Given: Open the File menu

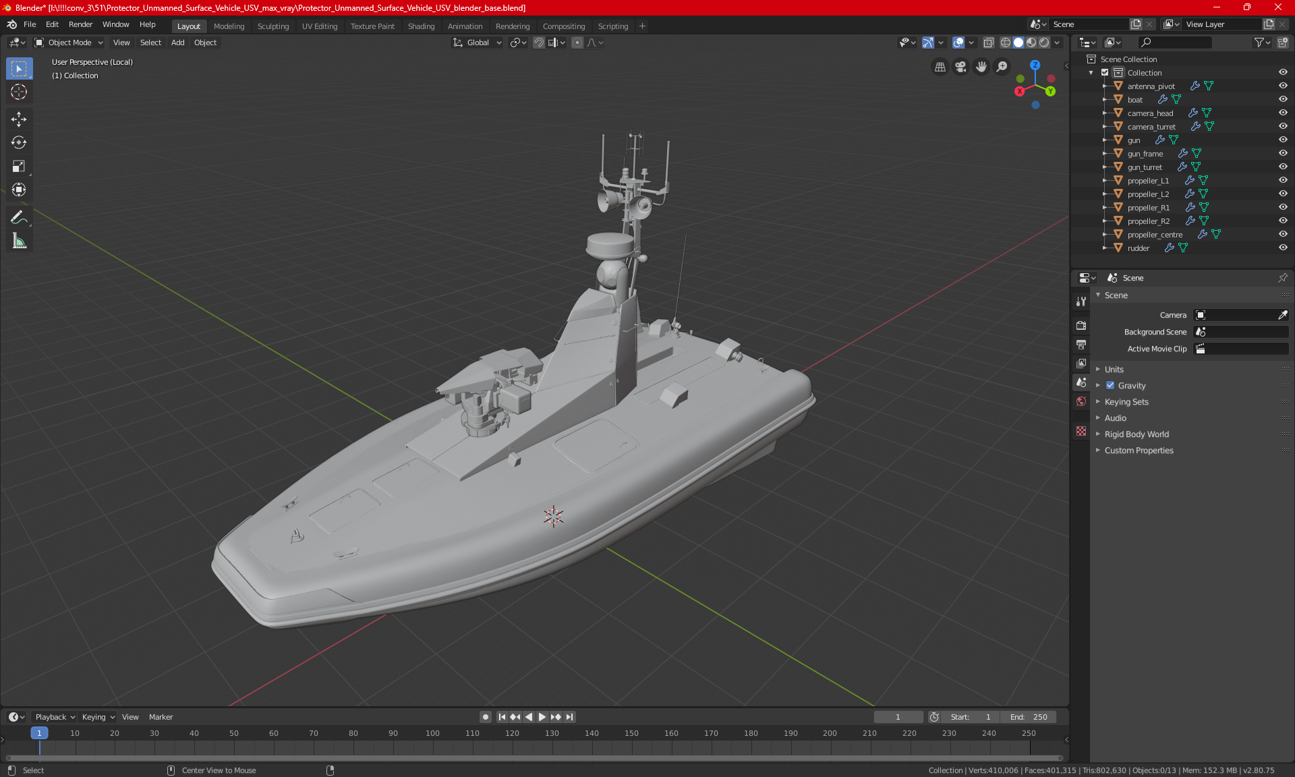Looking at the screenshot, I should pyautogui.click(x=30, y=24).
